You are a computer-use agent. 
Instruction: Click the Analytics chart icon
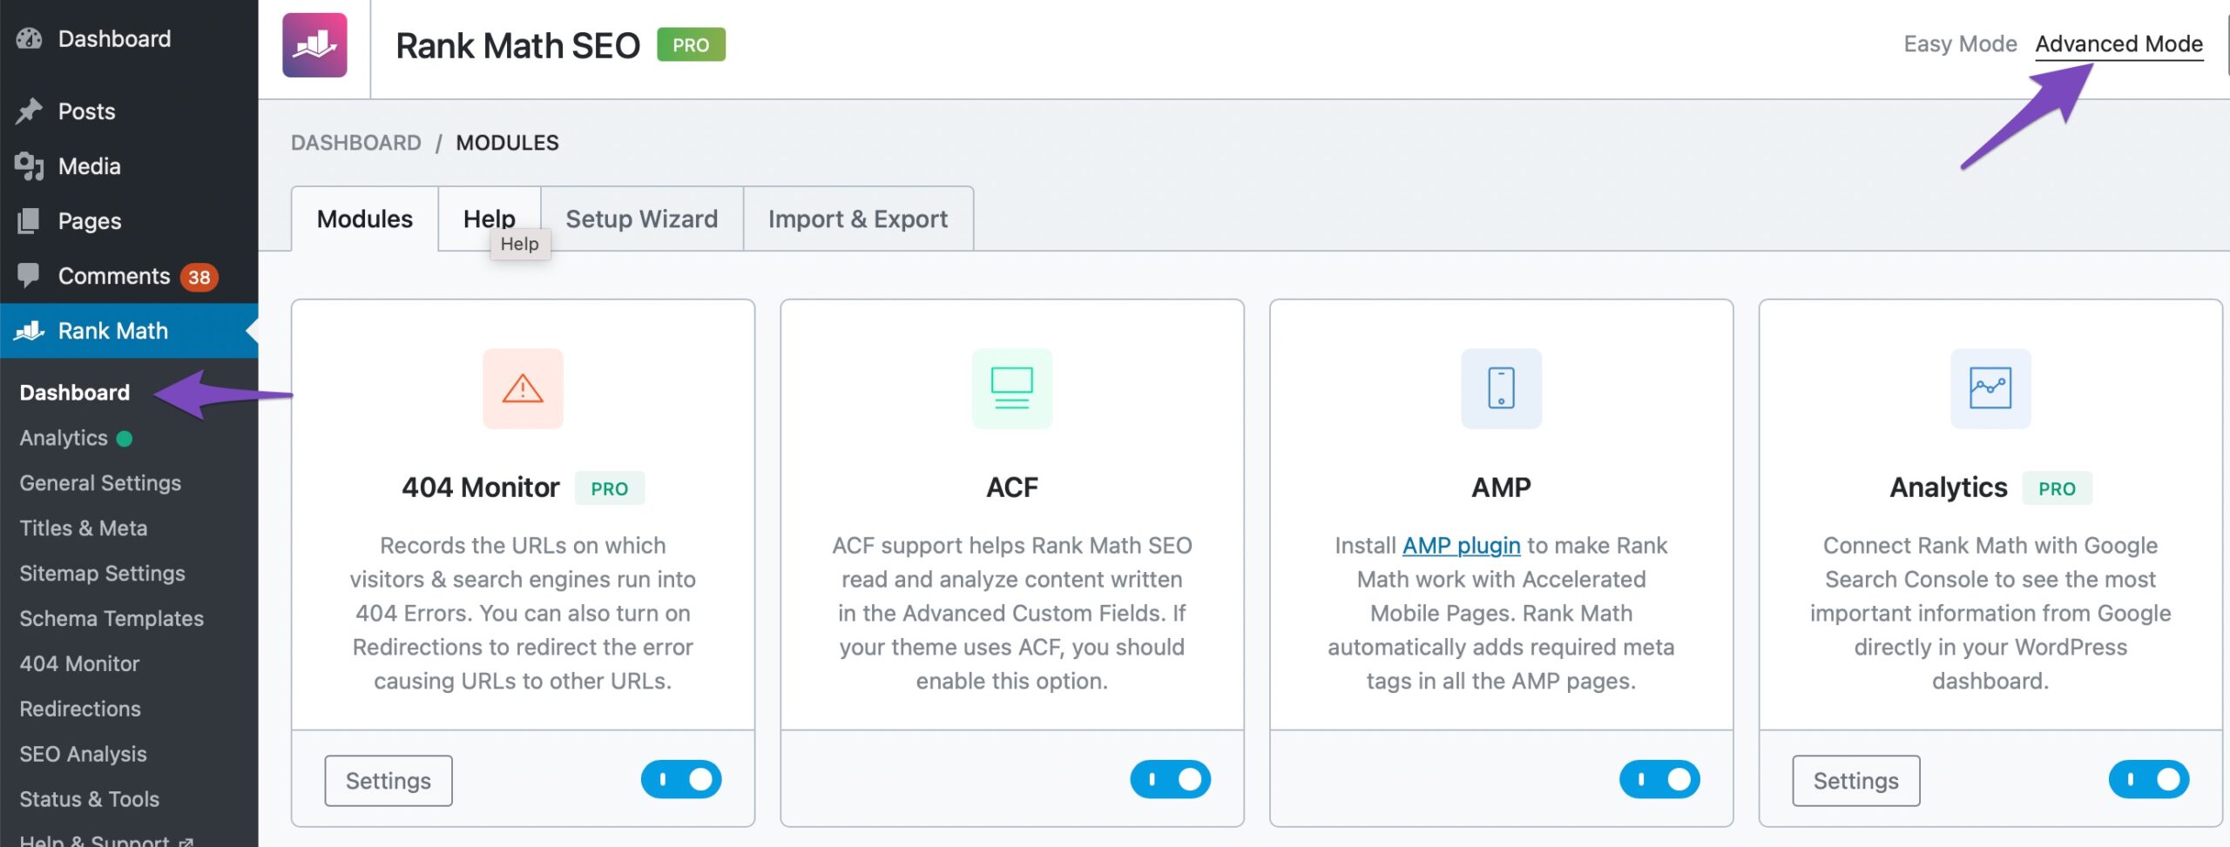click(x=1990, y=388)
